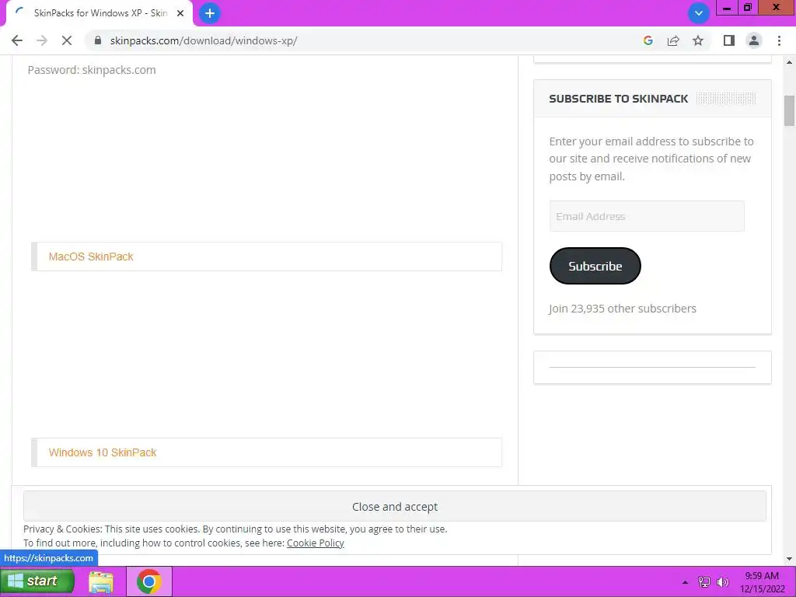Viewport: 796px width, 597px height.
Task: Click the page vertical scrollbar thumb
Action: coord(789,110)
